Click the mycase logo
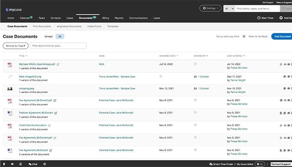This screenshot has width=292, height=167. pyautogui.click(x=14, y=10)
